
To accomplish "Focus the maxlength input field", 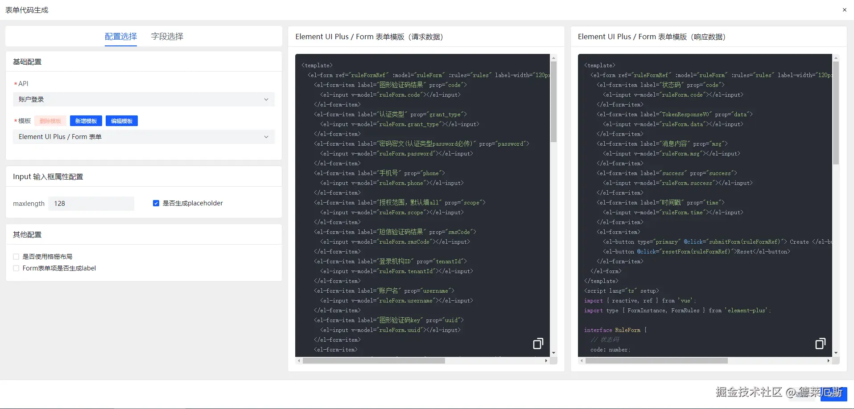I will pyautogui.click(x=91, y=204).
